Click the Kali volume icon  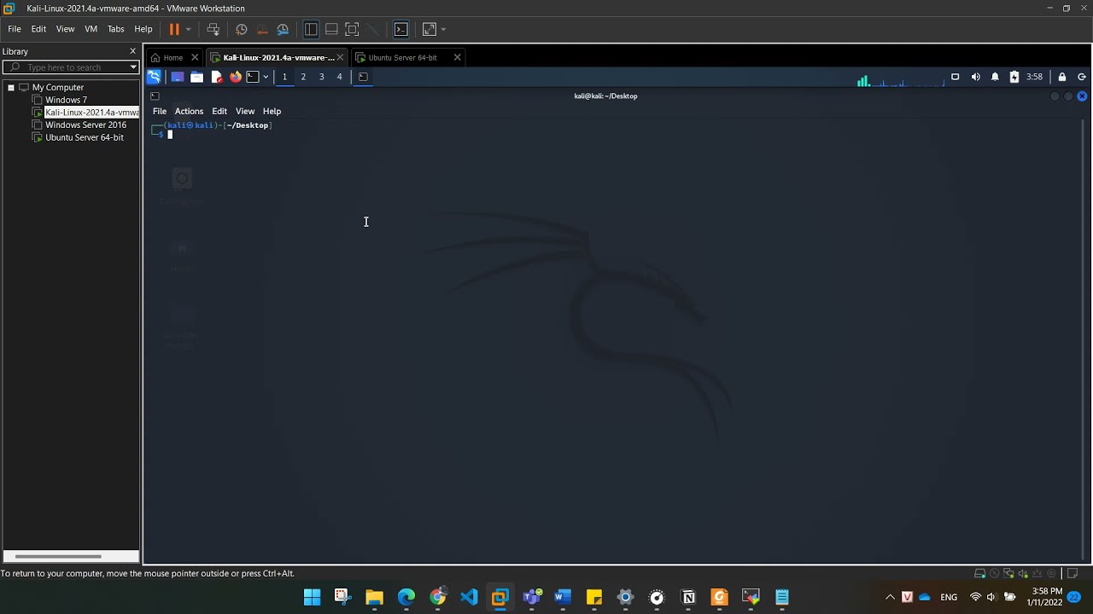click(x=975, y=77)
